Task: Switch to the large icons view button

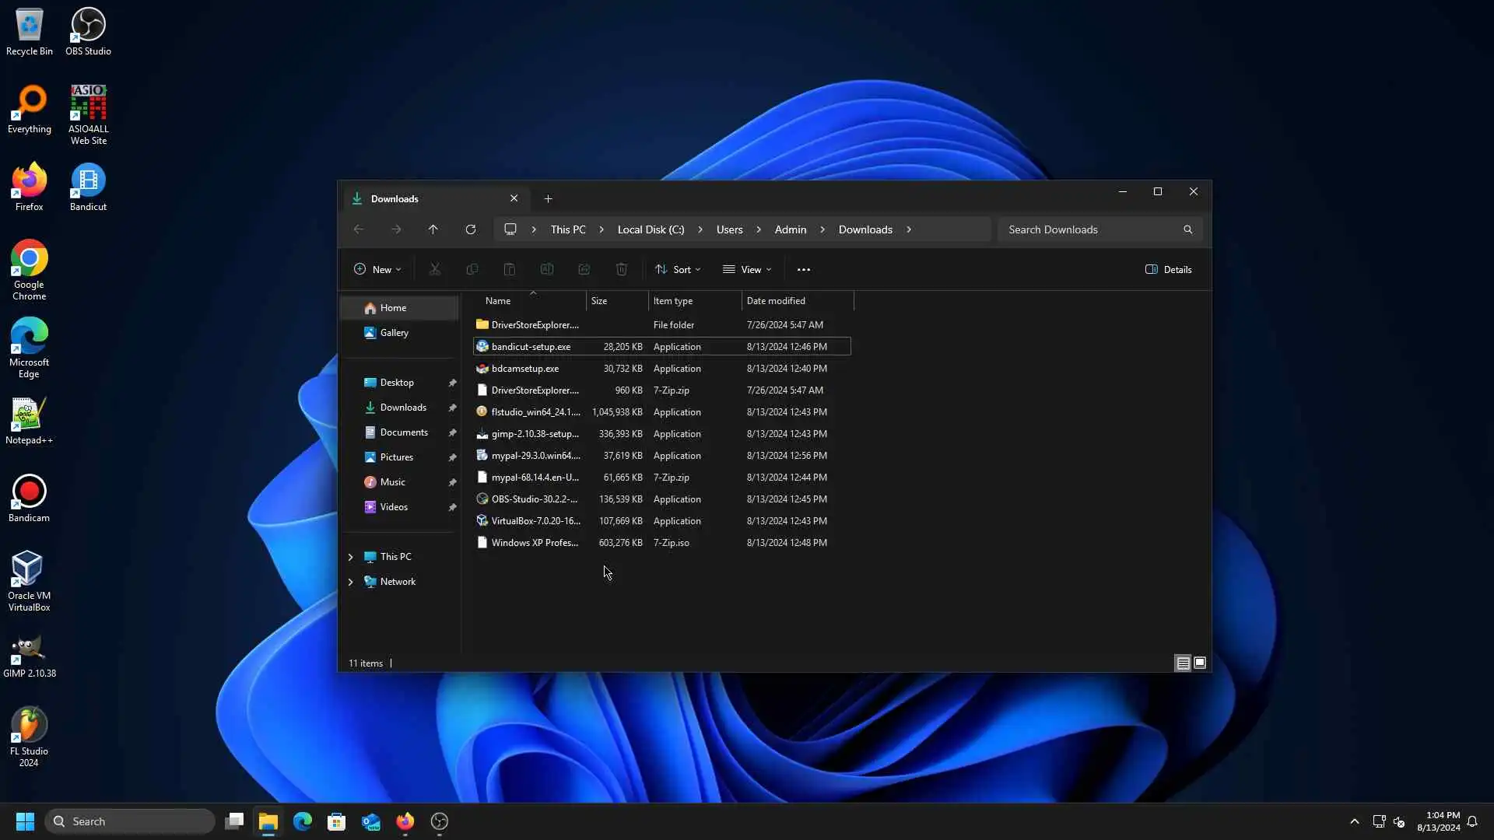Action: pos(1200,663)
